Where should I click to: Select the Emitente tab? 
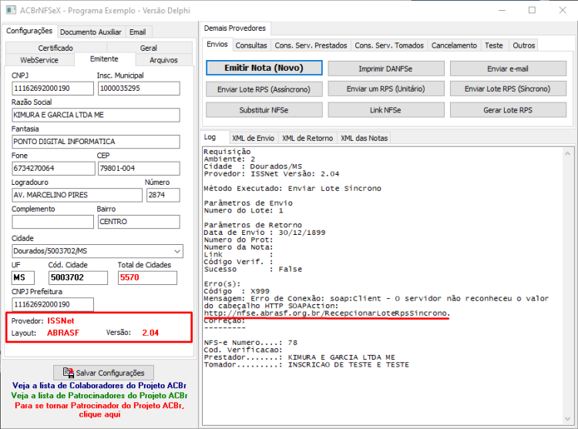pos(104,59)
